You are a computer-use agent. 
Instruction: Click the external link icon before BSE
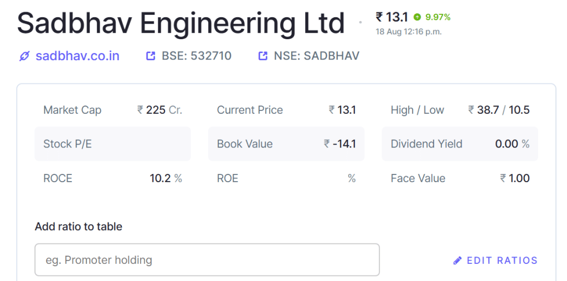click(151, 56)
